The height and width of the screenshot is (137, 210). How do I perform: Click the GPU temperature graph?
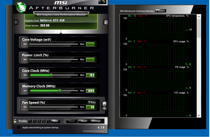click(x=158, y=29)
